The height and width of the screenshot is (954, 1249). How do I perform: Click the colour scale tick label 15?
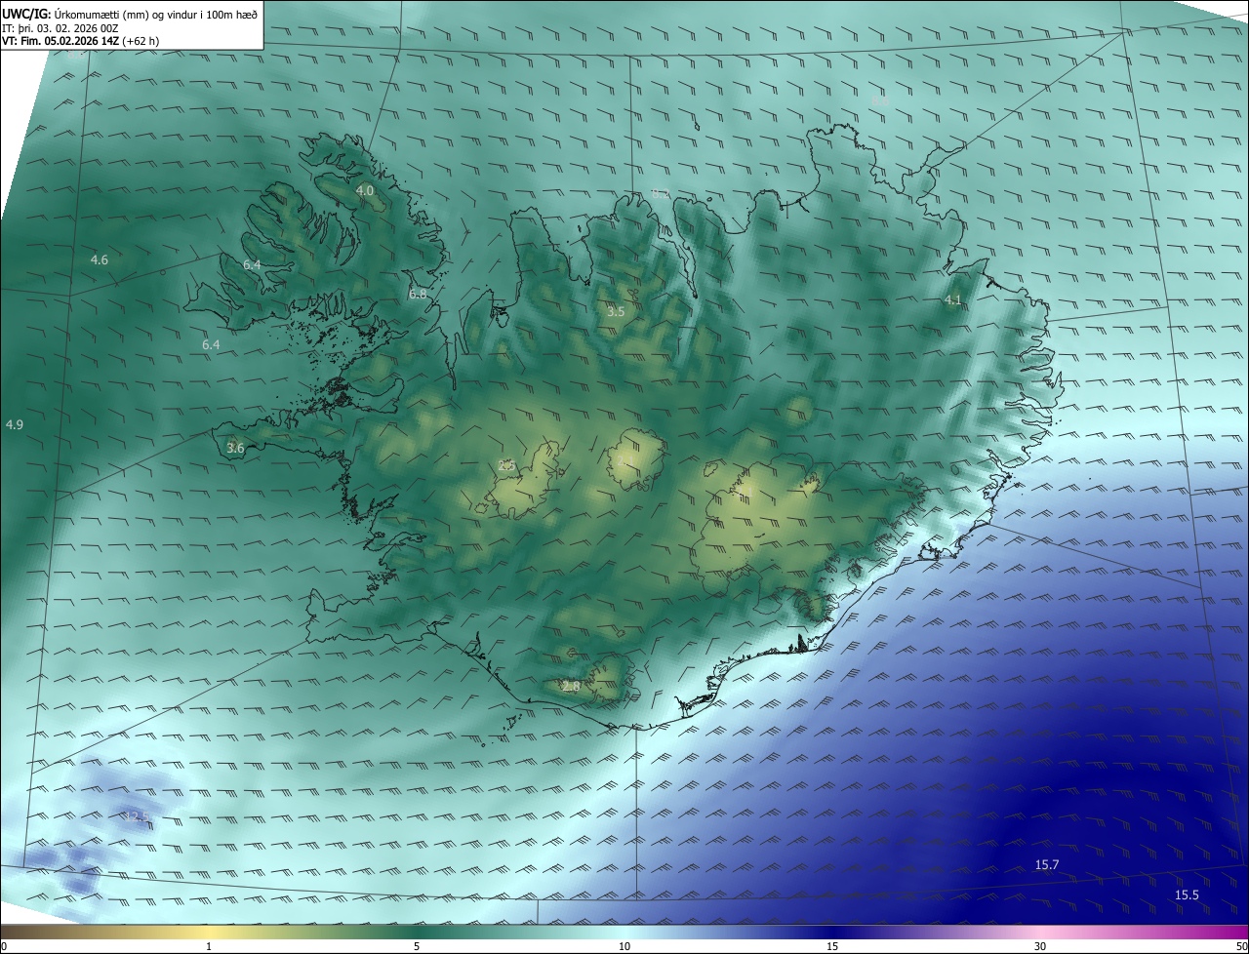pyautogui.click(x=832, y=946)
